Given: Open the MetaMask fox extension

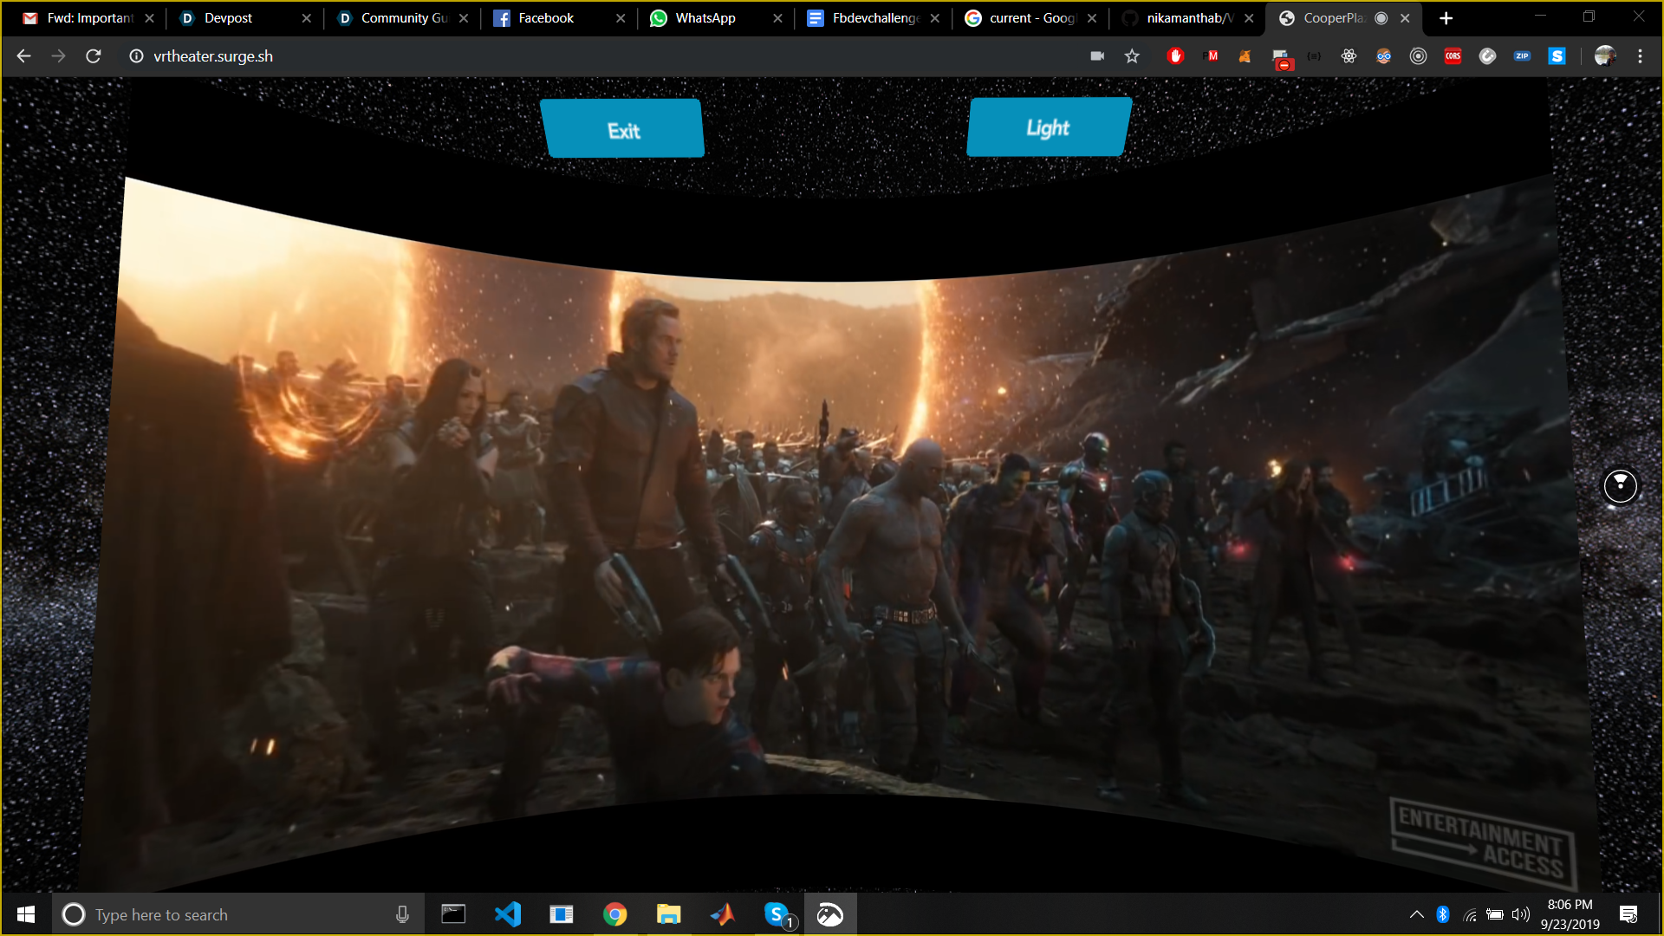Looking at the screenshot, I should pos(1245,56).
